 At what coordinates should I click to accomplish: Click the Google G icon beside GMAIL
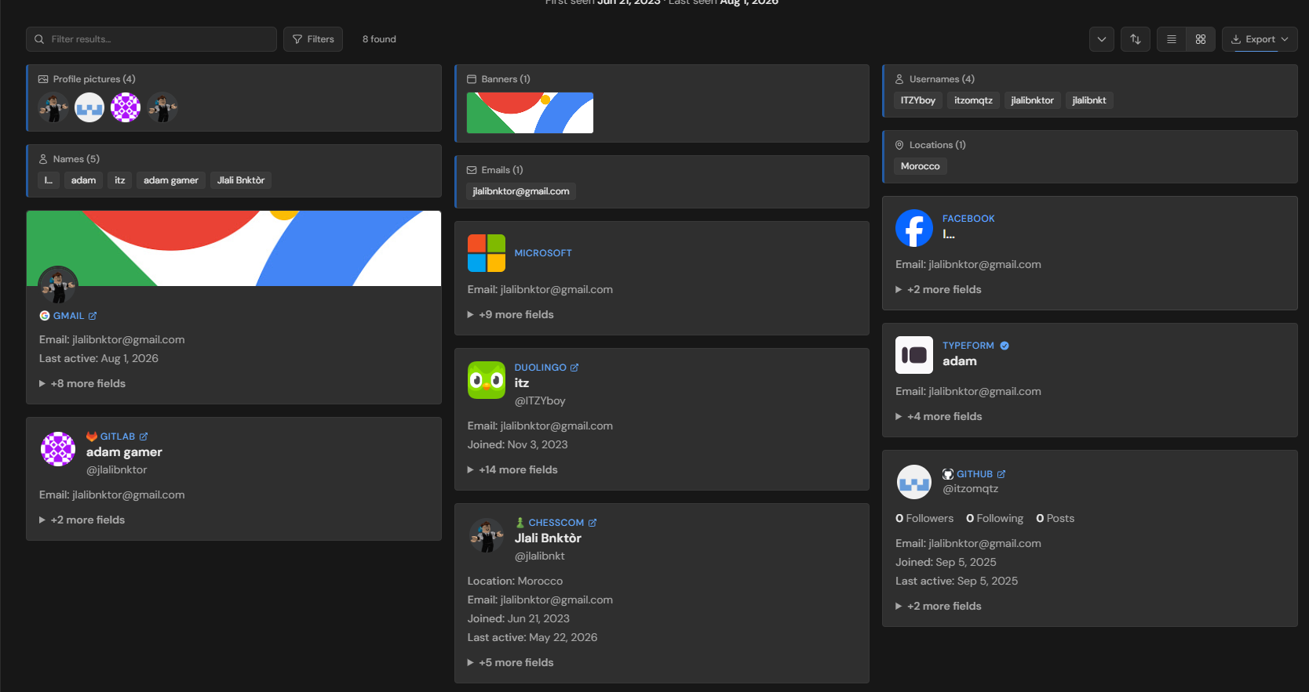pos(45,316)
